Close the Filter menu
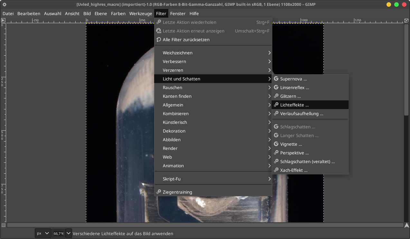This screenshot has height=239, width=410. [161, 14]
